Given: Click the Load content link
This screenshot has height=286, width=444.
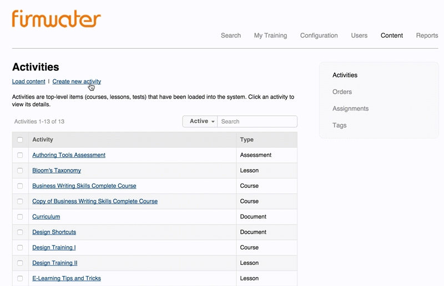Looking at the screenshot, I should 28,81.
